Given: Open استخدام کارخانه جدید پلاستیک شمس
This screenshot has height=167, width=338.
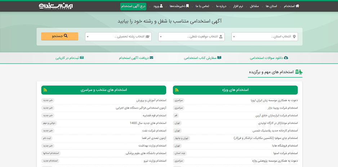Looking at the screenshot, I should click(275, 131).
